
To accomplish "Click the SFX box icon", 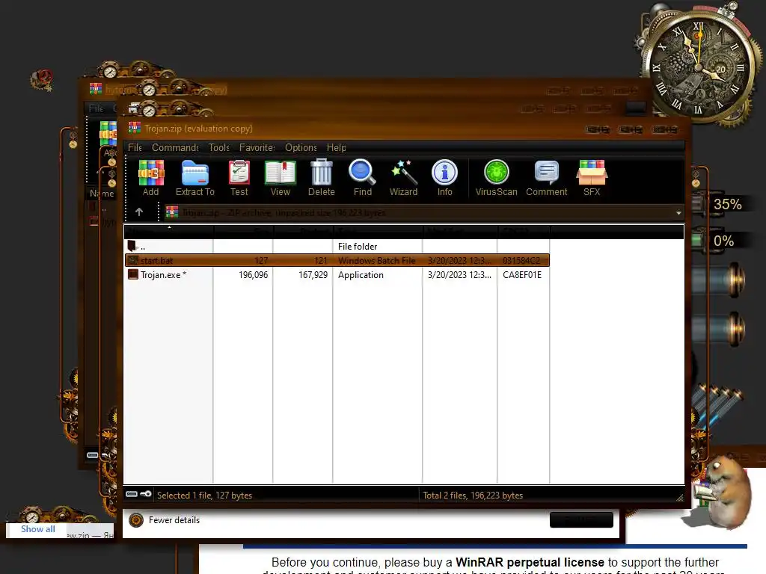I will [x=592, y=173].
